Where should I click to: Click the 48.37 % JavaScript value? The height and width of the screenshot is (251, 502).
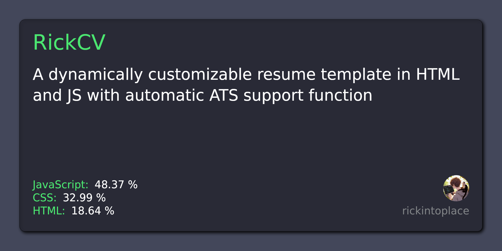point(116,185)
